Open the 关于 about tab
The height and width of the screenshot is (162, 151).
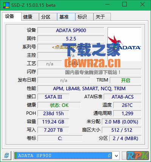pyautogui.click(x=102, y=17)
